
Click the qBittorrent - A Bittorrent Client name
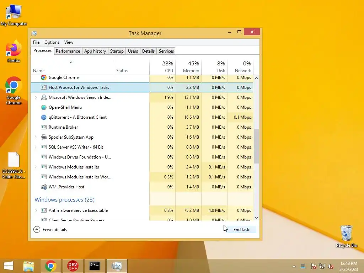coord(77,117)
